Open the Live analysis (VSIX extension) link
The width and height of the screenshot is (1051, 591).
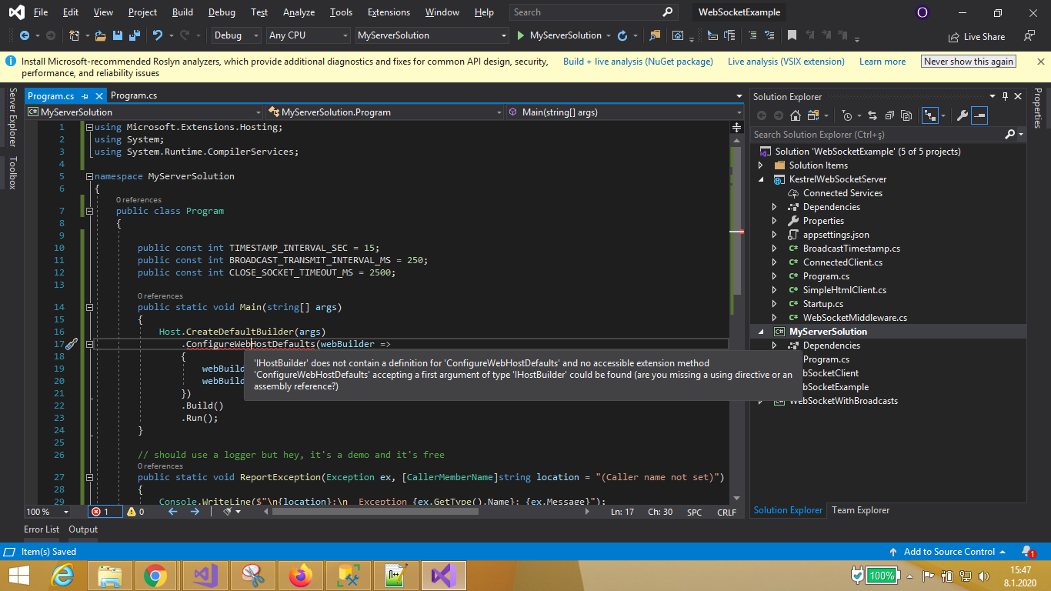click(x=788, y=61)
